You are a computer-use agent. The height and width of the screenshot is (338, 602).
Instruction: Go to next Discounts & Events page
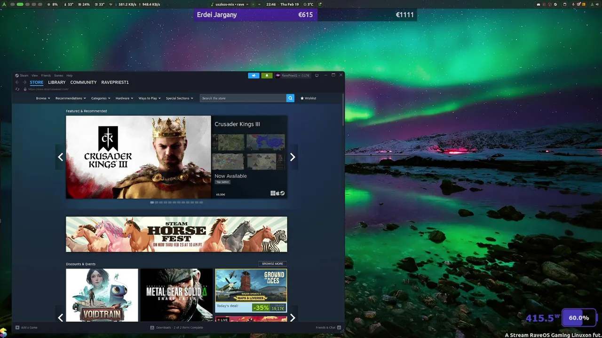point(293,318)
